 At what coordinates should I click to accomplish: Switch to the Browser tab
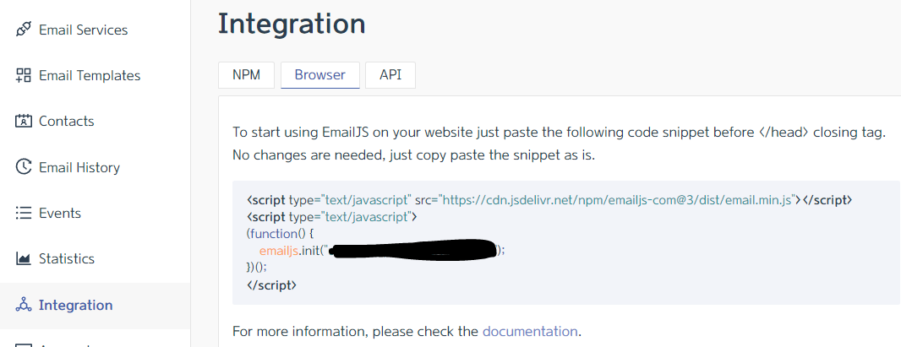[x=320, y=75]
